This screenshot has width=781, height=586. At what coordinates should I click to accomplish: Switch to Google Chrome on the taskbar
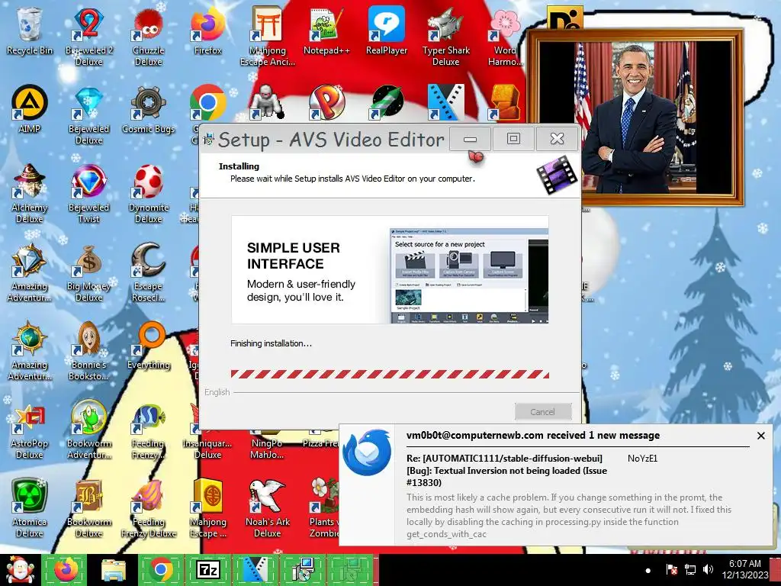[161, 570]
